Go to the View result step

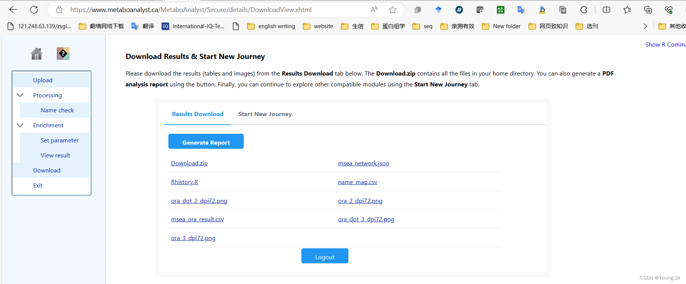tap(55, 155)
